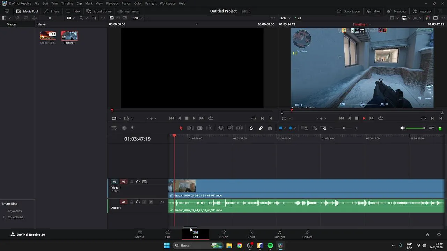
Task: Toggle Solo on Audio 1 track
Action: click(x=144, y=202)
